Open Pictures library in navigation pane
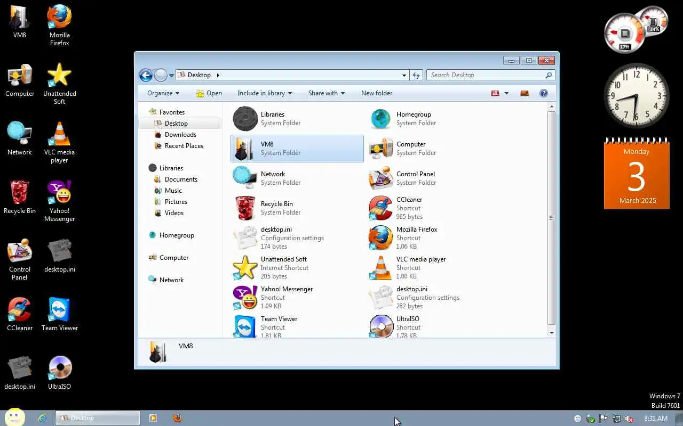This screenshot has width=683, height=426. [176, 202]
